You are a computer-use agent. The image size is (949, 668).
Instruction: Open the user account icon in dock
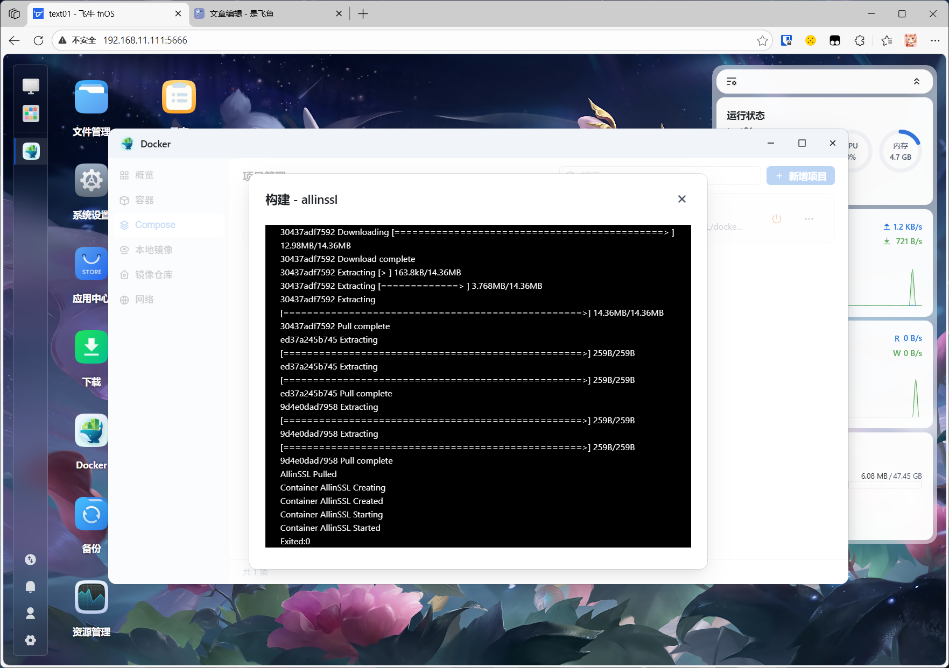point(31,613)
